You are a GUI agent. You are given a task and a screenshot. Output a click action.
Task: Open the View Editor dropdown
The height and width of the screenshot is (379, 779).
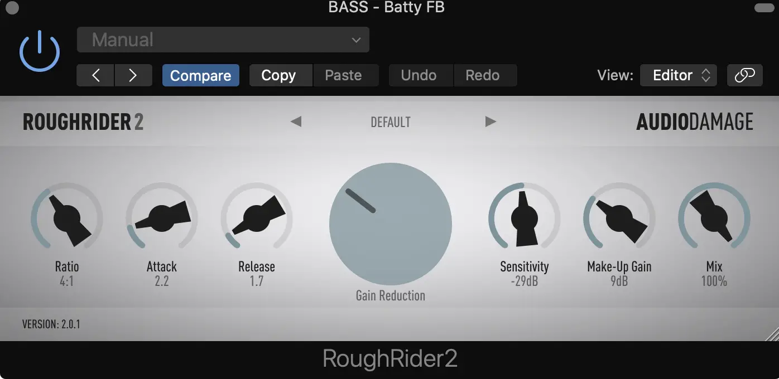(679, 75)
